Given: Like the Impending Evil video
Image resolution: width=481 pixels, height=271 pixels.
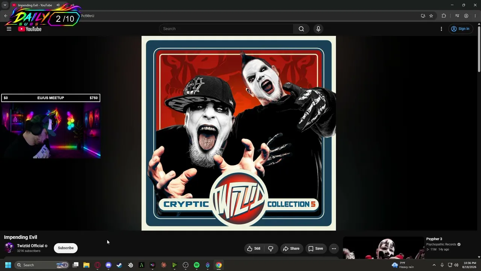Looking at the screenshot, I should coord(254,248).
